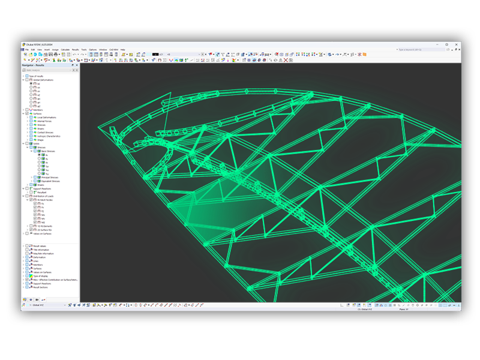Image resolution: width=480 pixels, height=360 pixels.
Task: Collapse the Distribution of Loads node
Action: click(x=23, y=196)
